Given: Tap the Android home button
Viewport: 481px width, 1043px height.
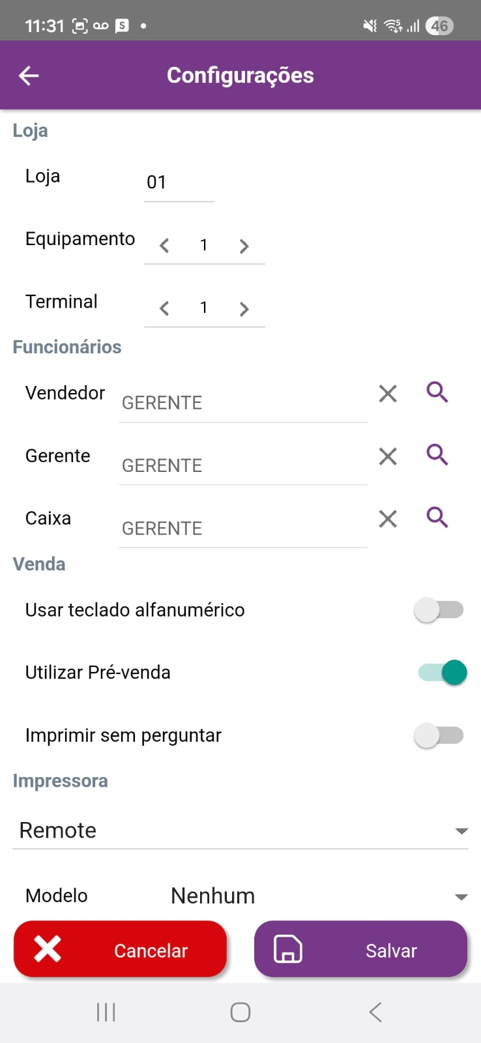Looking at the screenshot, I should [241, 1012].
